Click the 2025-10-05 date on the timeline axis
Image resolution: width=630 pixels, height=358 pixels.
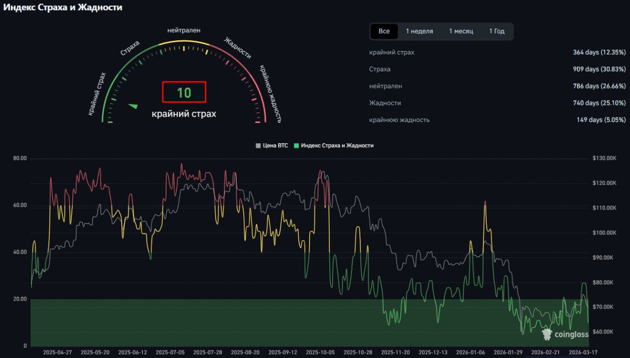320,353
